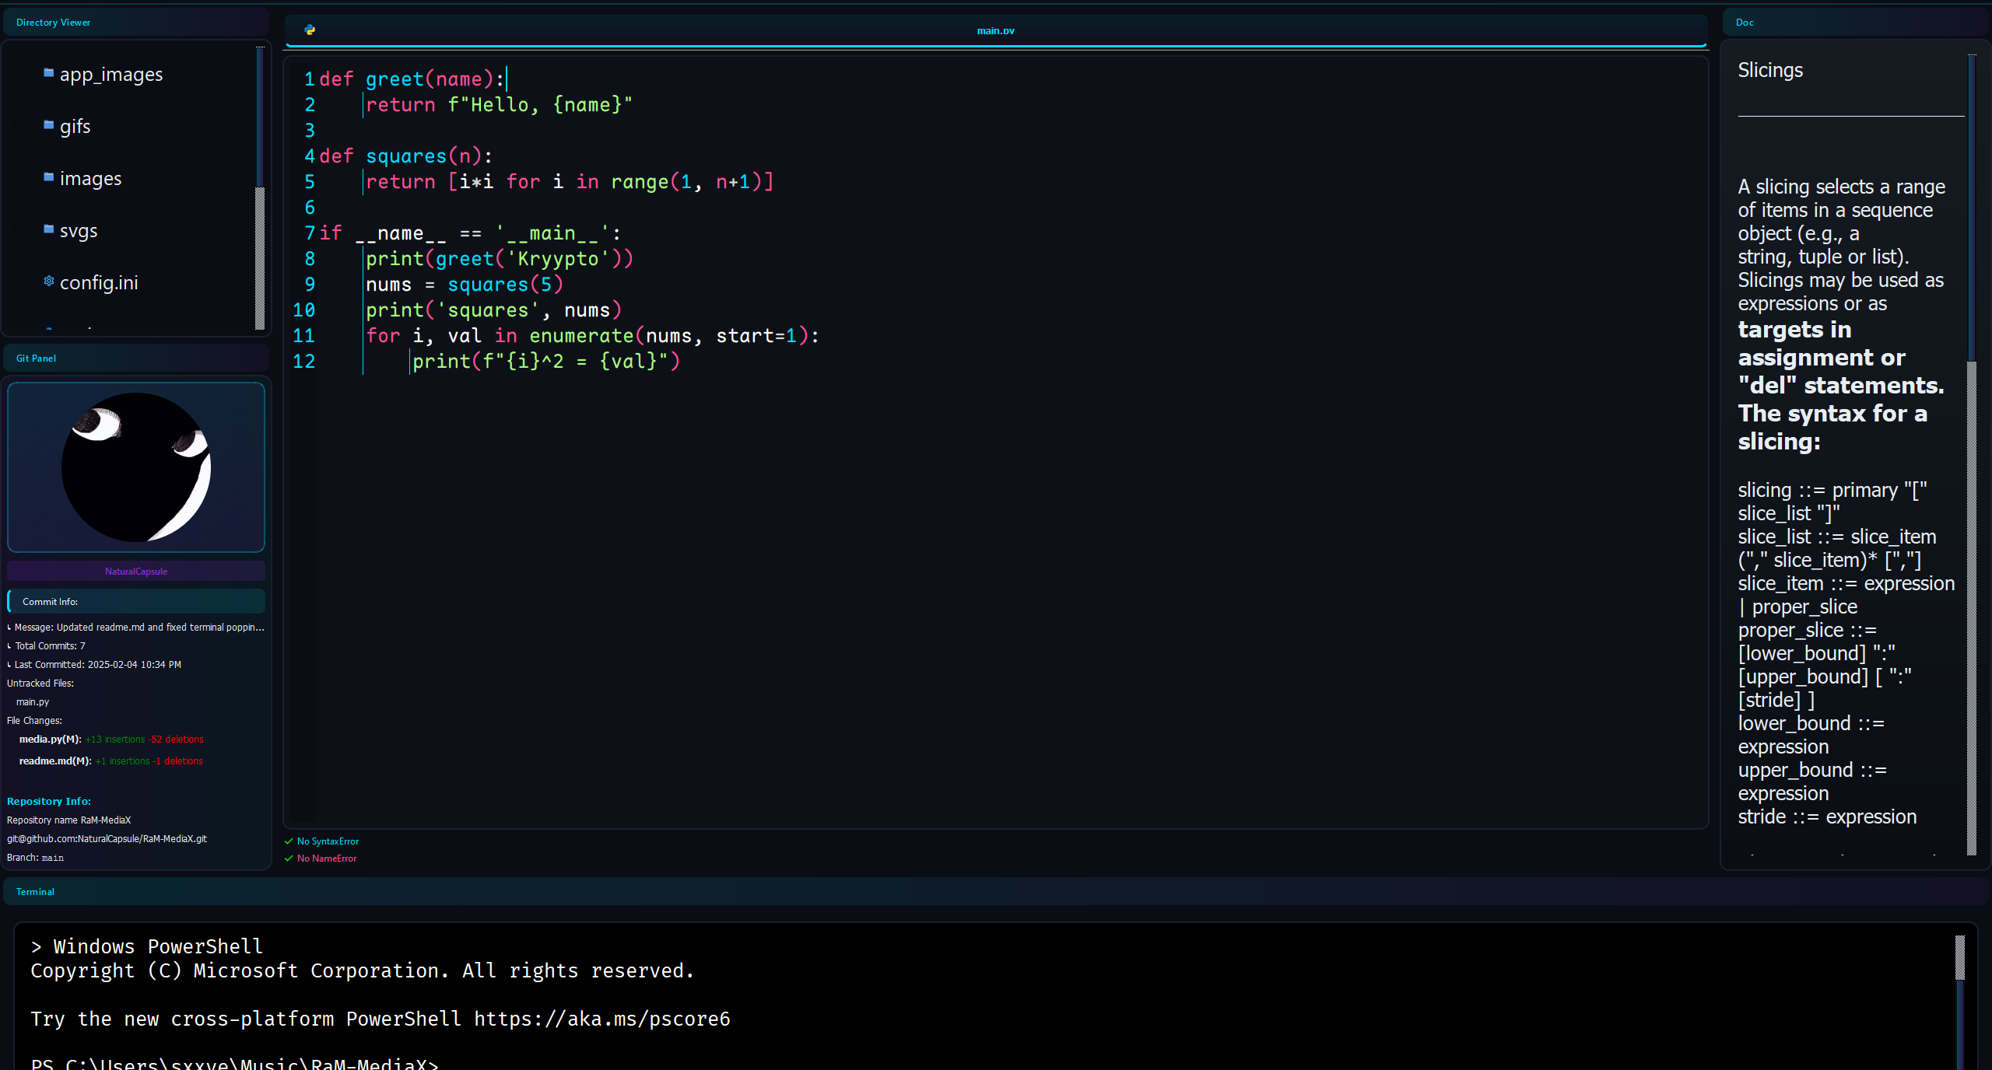Open the aka.ms/pscore6 link in terminal

pyautogui.click(x=601, y=1019)
